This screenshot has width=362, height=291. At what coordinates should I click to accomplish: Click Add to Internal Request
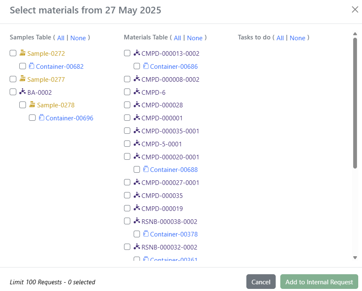(x=319, y=282)
